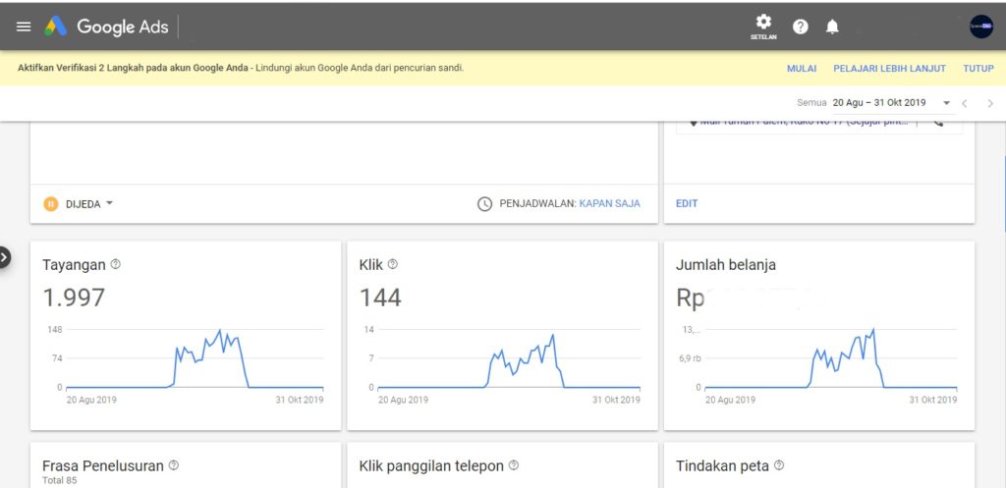Show help for Tayangan metric
The height and width of the screenshot is (488, 1006).
pyautogui.click(x=116, y=264)
